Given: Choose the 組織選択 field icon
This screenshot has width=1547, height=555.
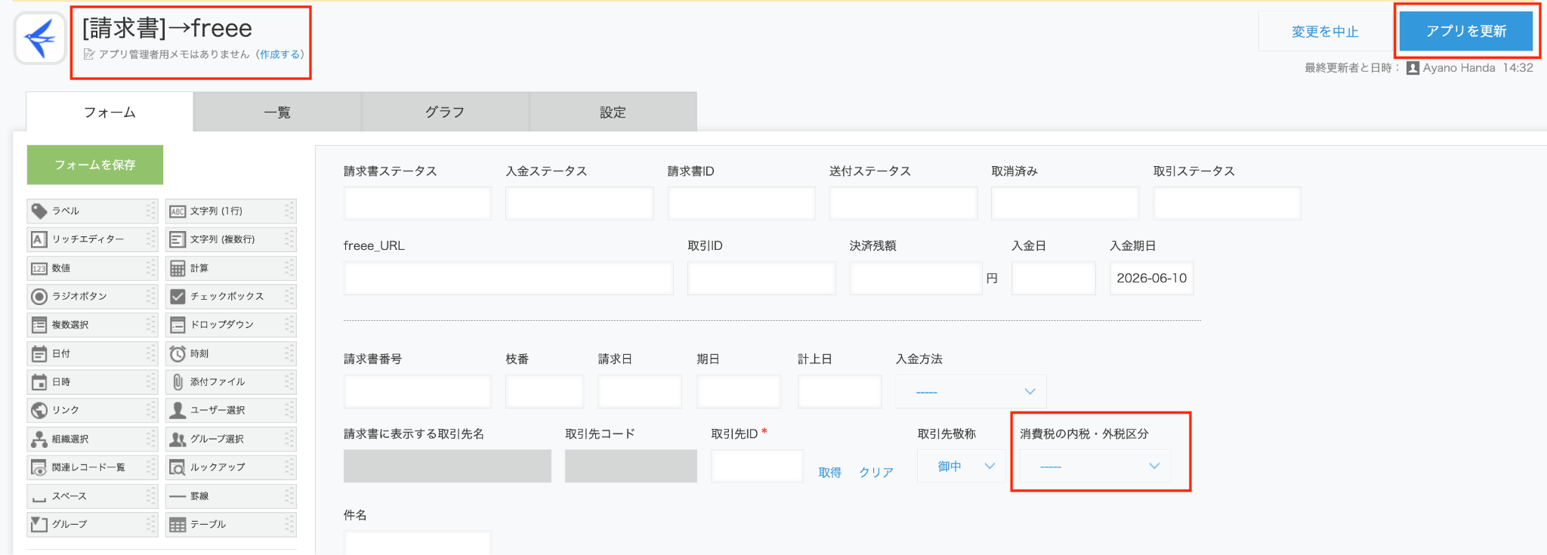Looking at the screenshot, I should (39, 439).
